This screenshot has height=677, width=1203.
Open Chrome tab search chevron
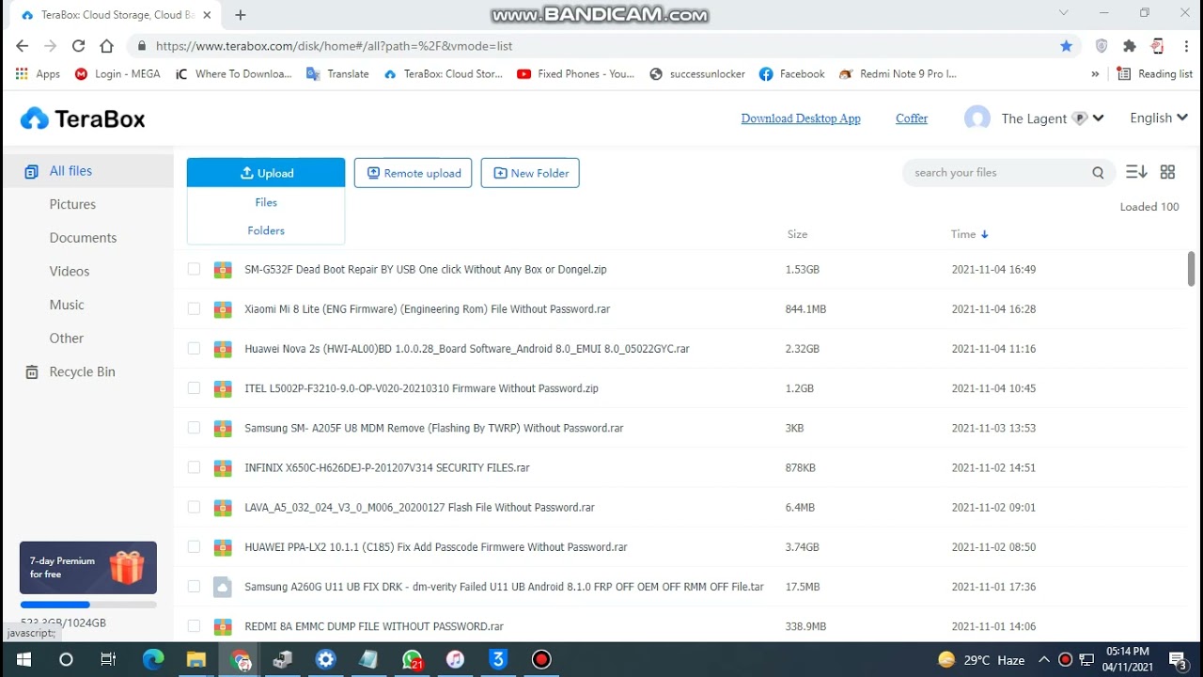coord(1064,13)
